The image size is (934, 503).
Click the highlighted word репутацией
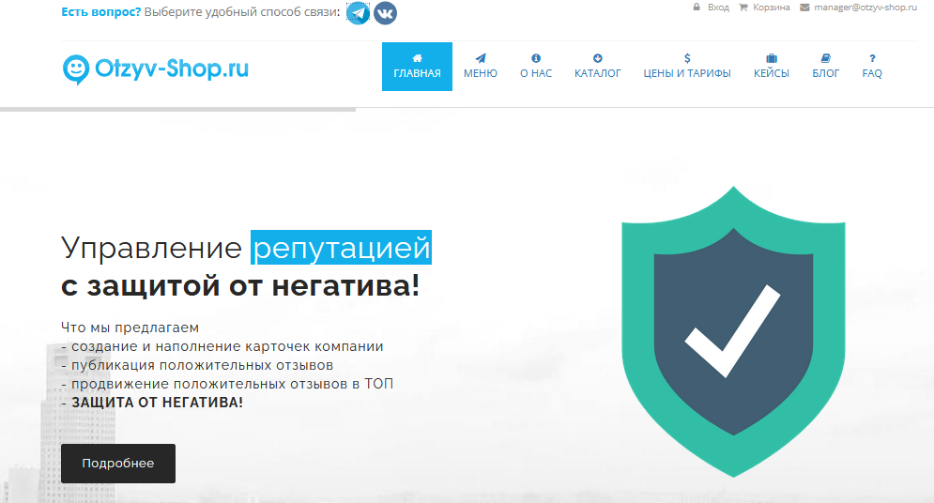coord(341,247)
